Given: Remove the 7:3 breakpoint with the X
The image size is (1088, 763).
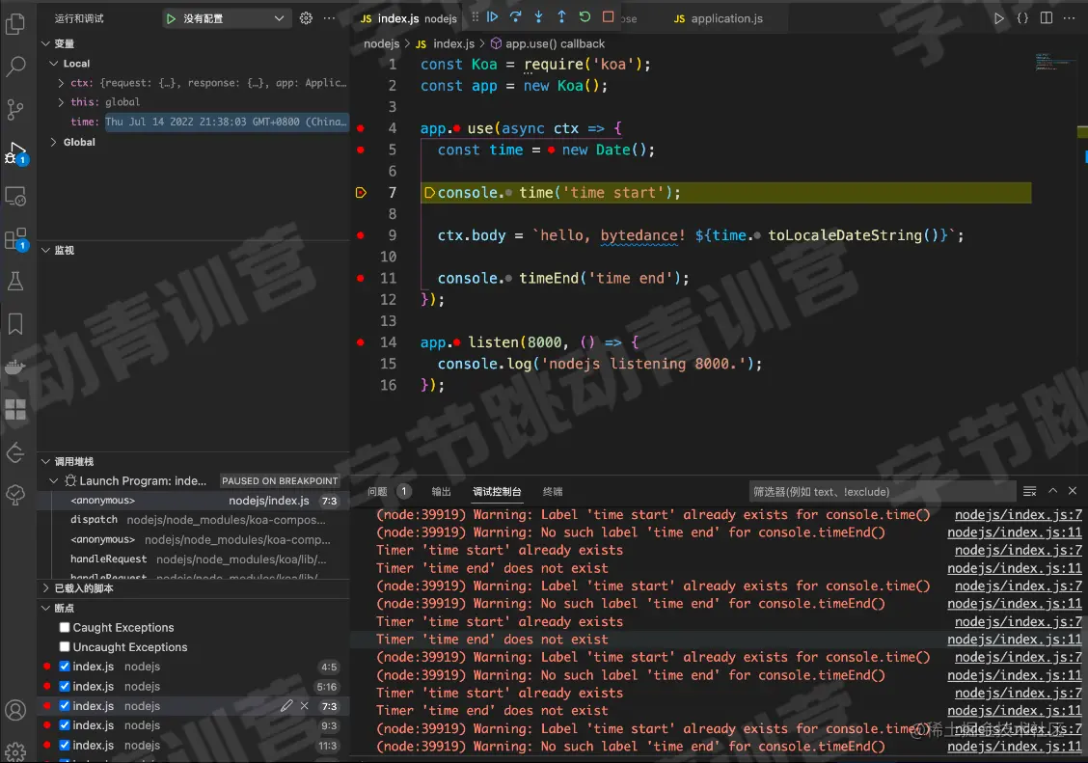Looking at the screenshot, I should [305, 706].
